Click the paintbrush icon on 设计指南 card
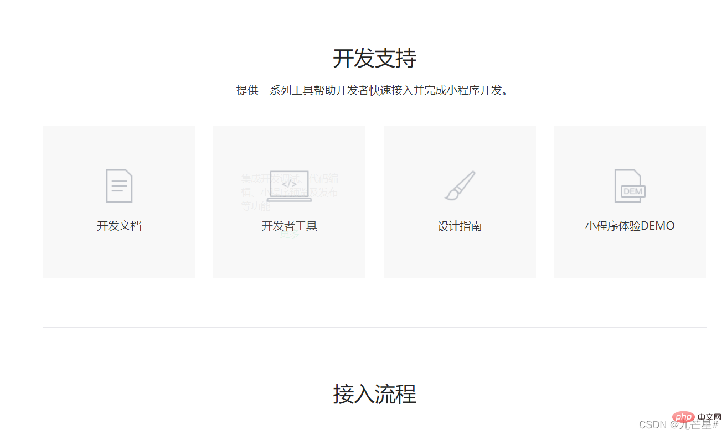Image resolution: width=727 pixels, height=435 pixels. point(460,185)
